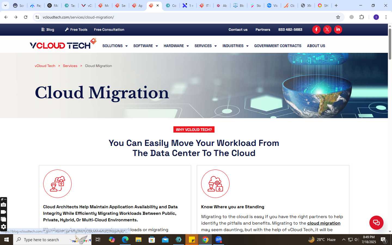Open Chrome's three-dot menu
Viewport: 392px width, 245px height.
tap(386, 17)
